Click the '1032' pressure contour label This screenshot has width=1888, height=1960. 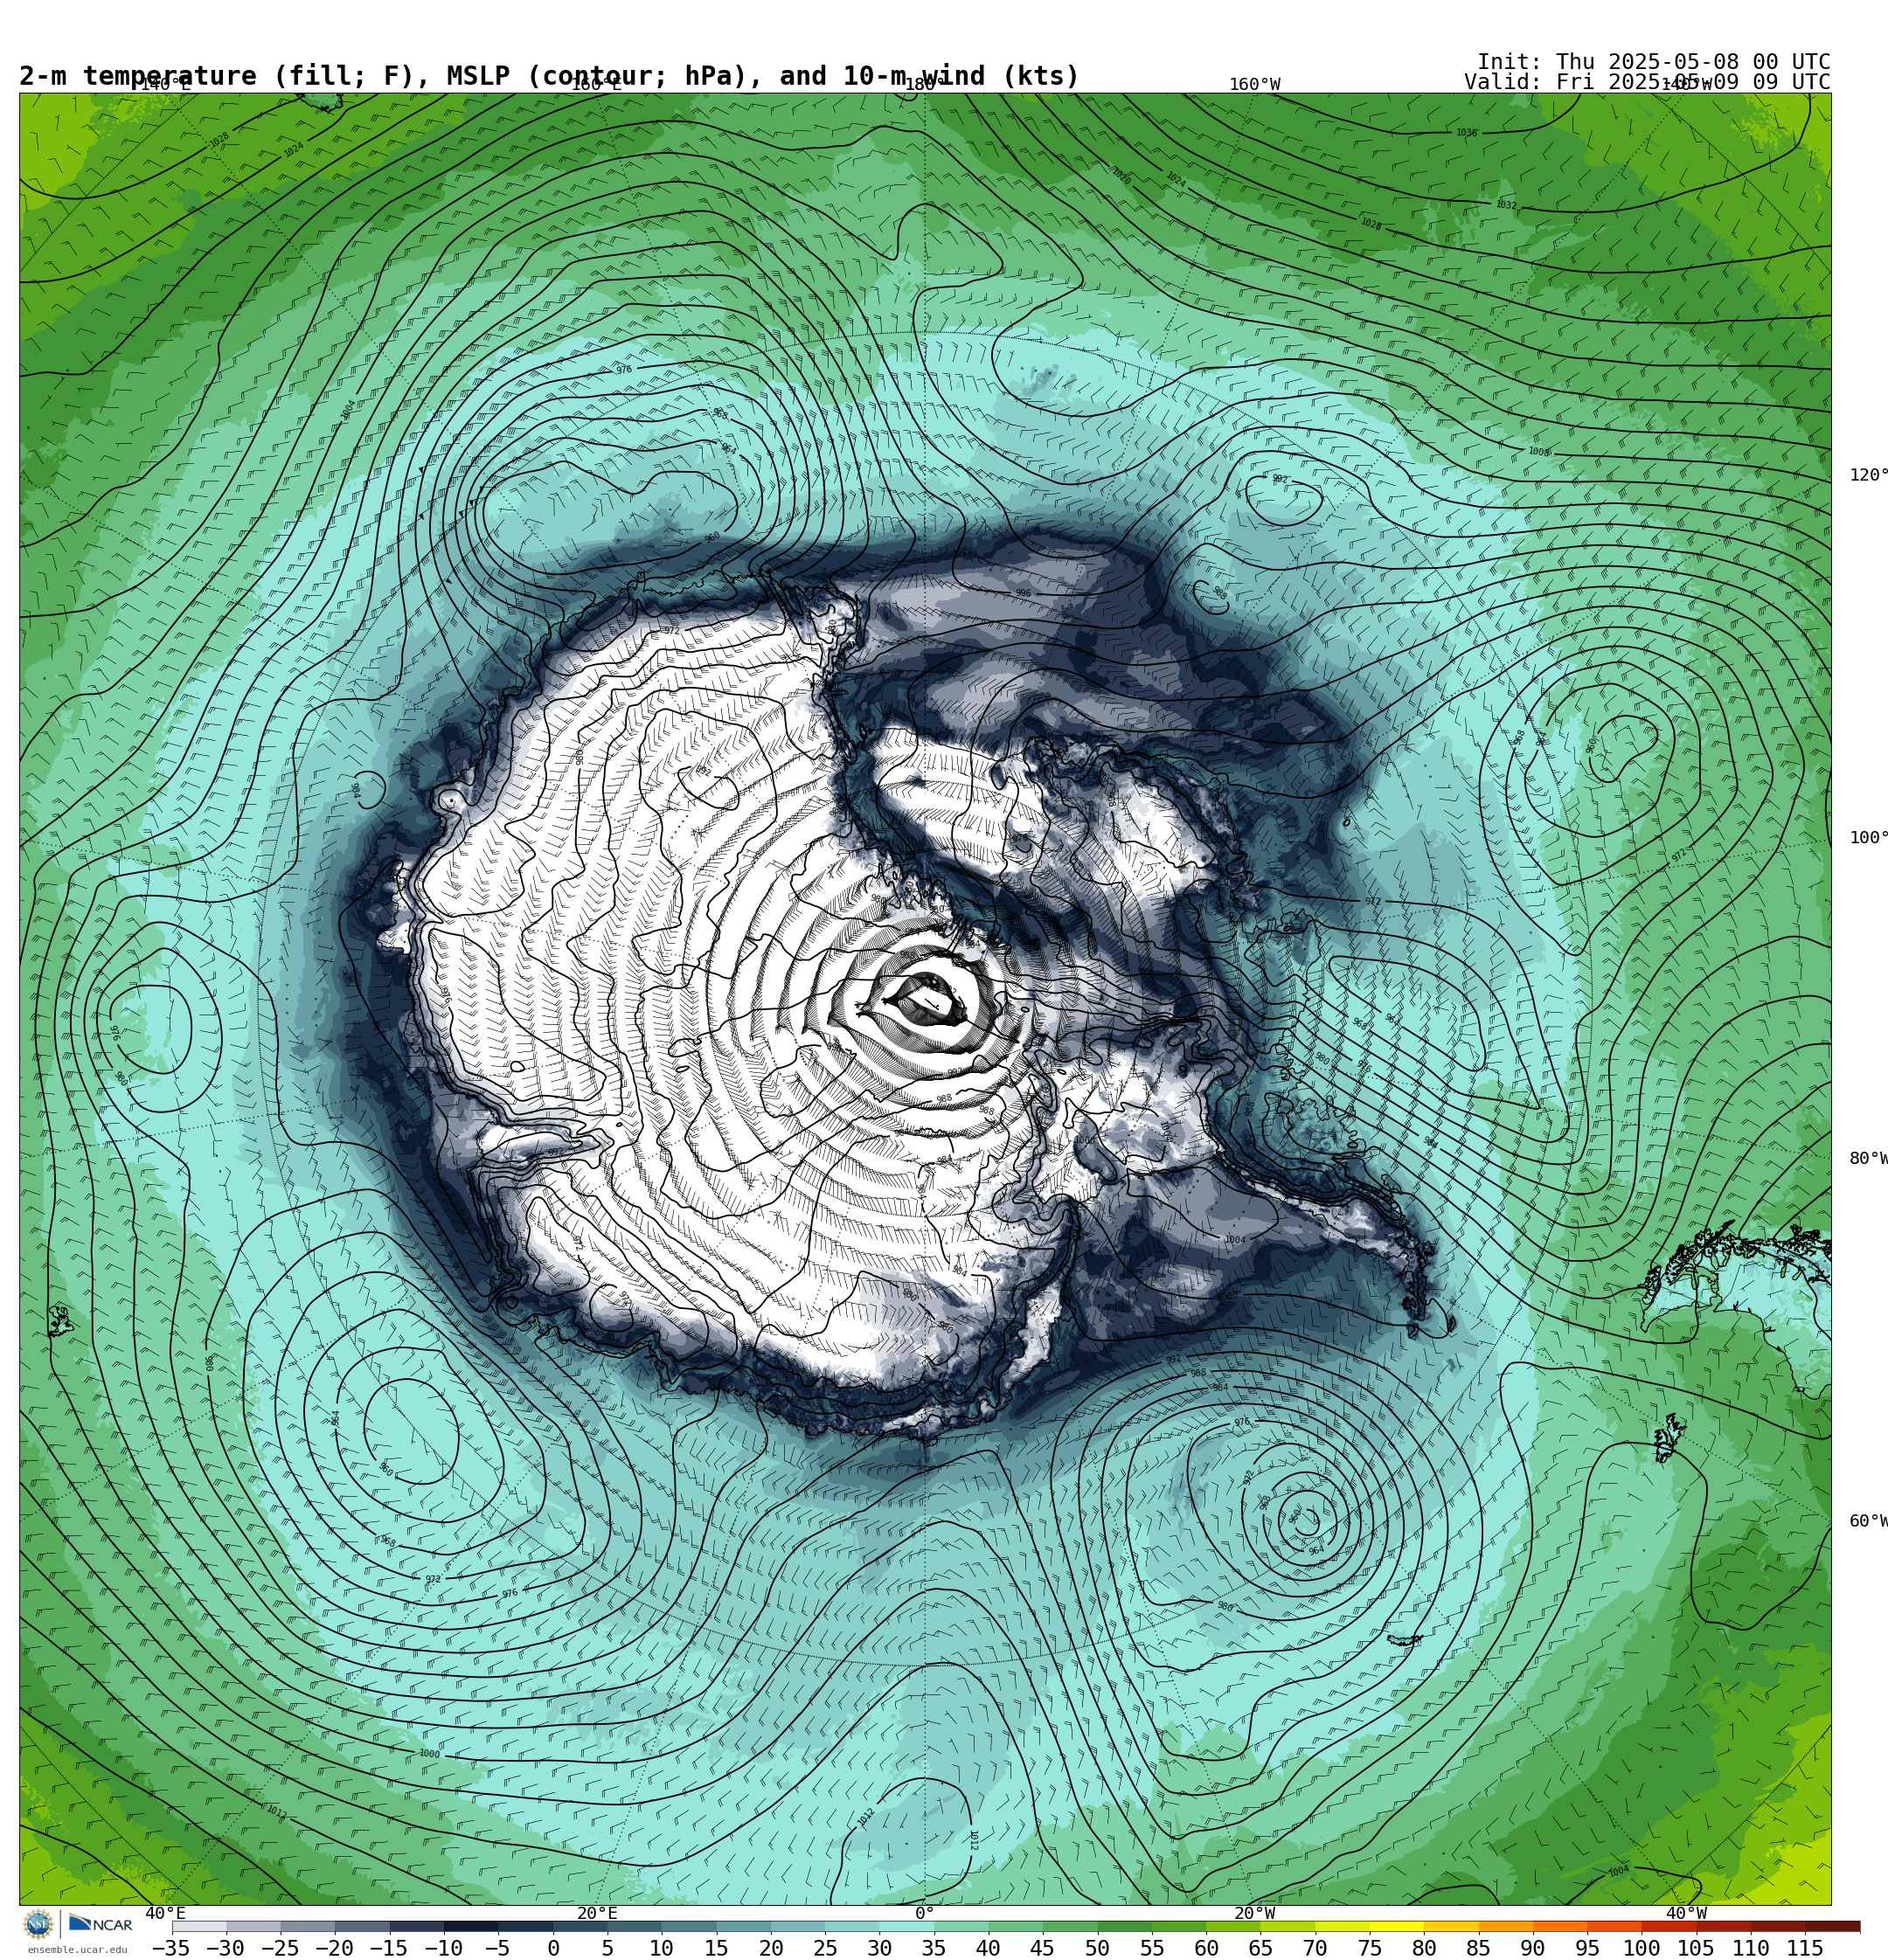(1506, 205)
